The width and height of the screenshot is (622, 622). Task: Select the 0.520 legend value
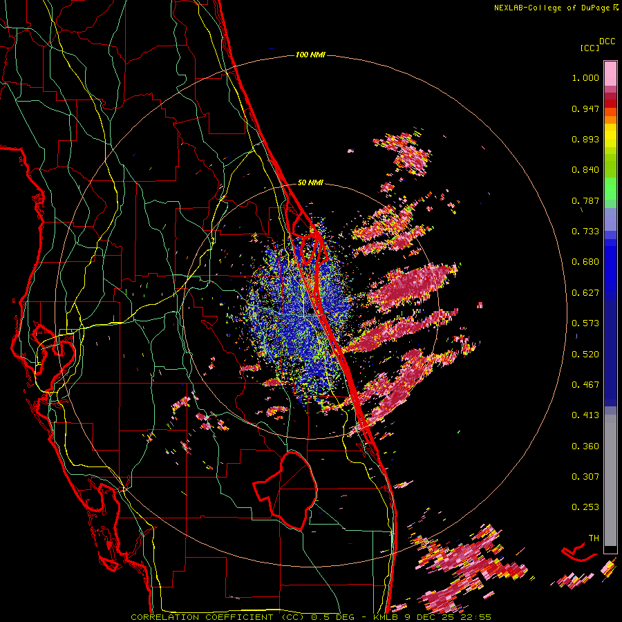pos(585,355)
